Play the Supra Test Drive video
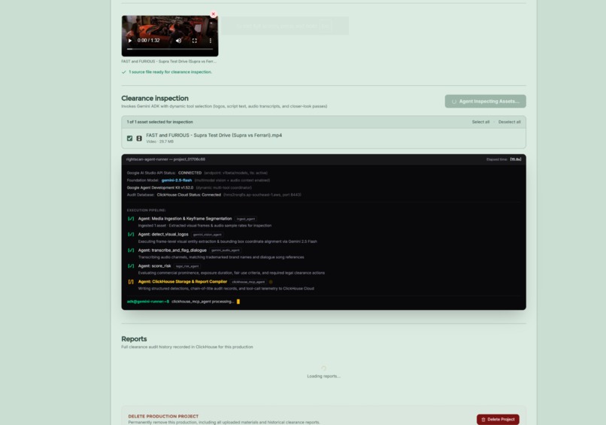This screenshot has width=606, height=425. [x=130, y=40]
